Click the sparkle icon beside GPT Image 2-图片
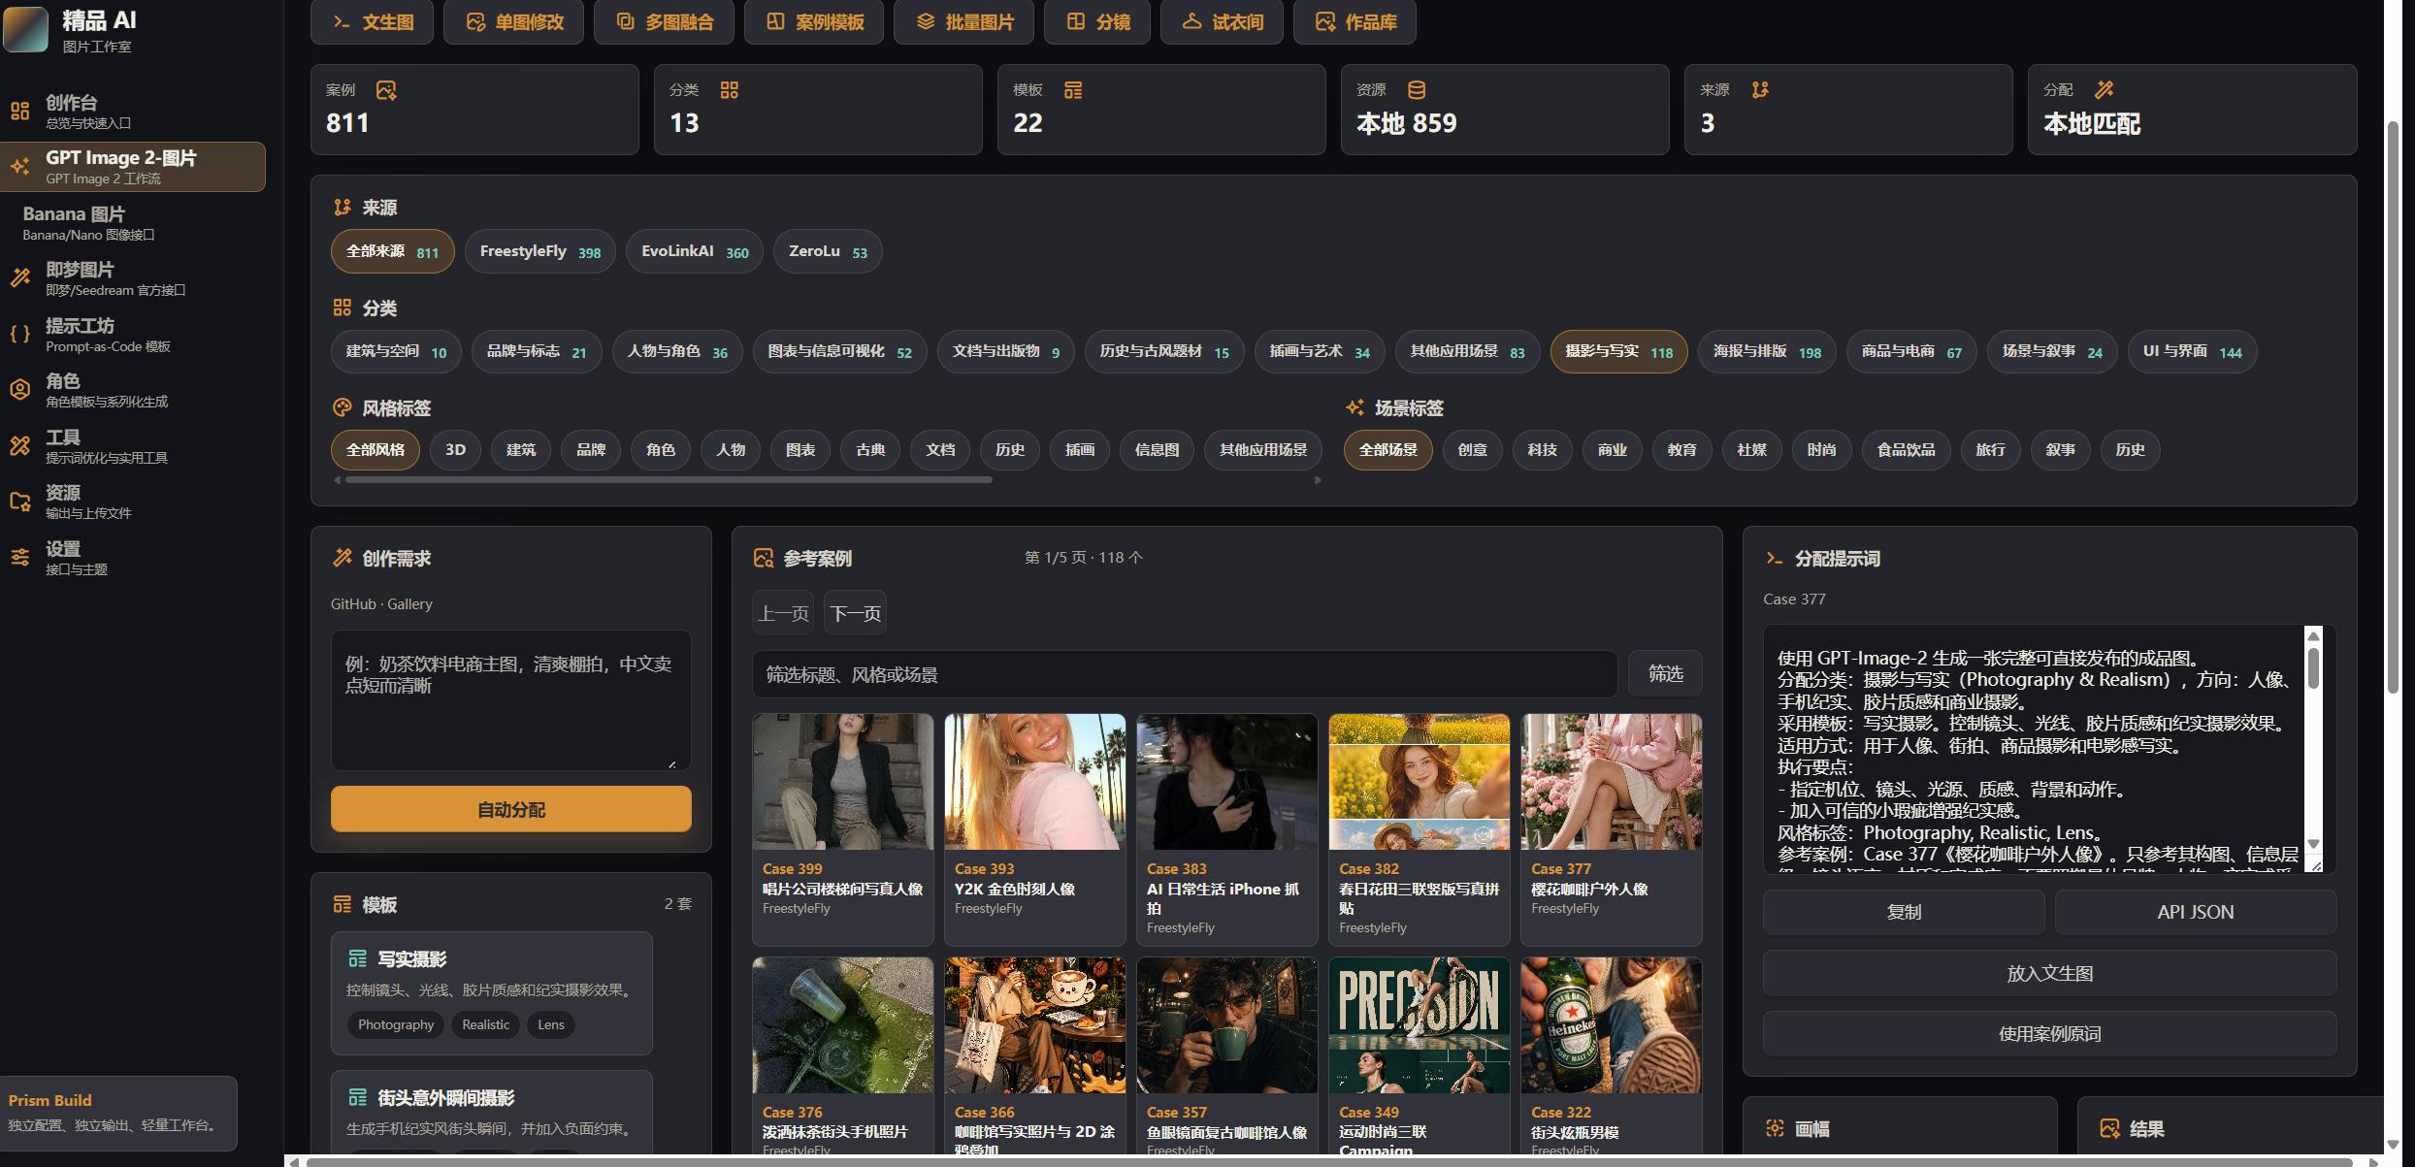The height and width of the screenshot is (1167, 2415). (19, 167)
